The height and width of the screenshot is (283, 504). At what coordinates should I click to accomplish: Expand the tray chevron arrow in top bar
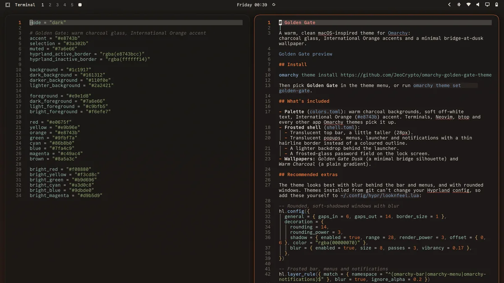coord(449,5)
